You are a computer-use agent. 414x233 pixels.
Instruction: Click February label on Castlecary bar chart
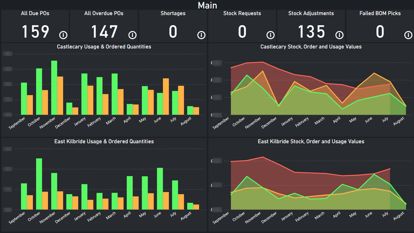[x=94, y=122]
